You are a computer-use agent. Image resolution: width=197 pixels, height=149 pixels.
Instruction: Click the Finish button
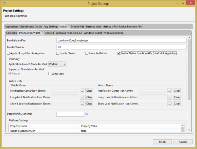(162, 142)
